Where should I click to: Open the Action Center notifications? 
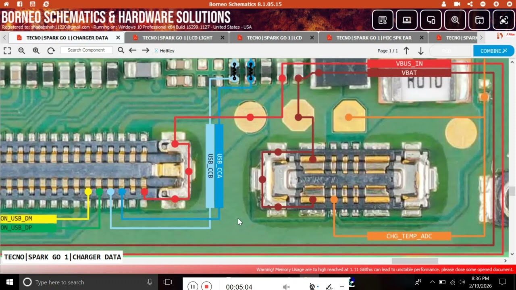(503, 282)
